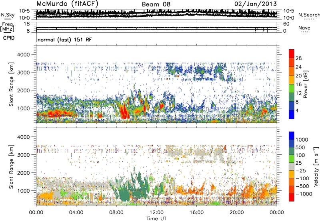Click the "Velocity [m s-1]" color bar title
The width and height of the screenshot is (320, 221).
pyautogui.click(x=316, y=166)
